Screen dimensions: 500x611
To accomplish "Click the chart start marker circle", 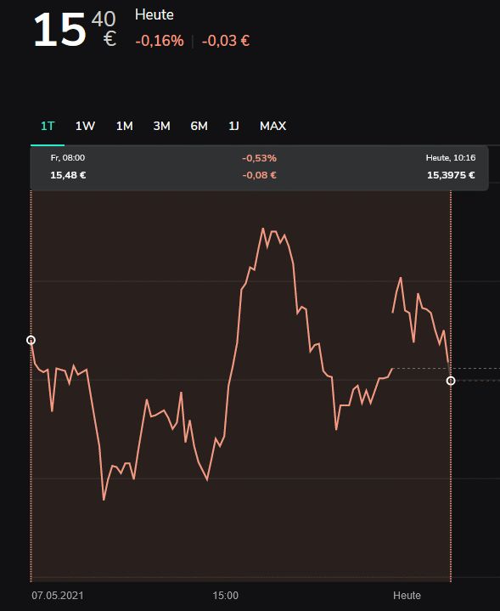I will coord(31,340).
